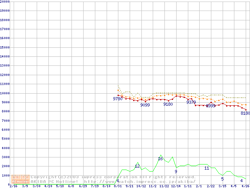Click the 9780 price data label
Screen dimensions: 250x188
click(x=118, y=99)
